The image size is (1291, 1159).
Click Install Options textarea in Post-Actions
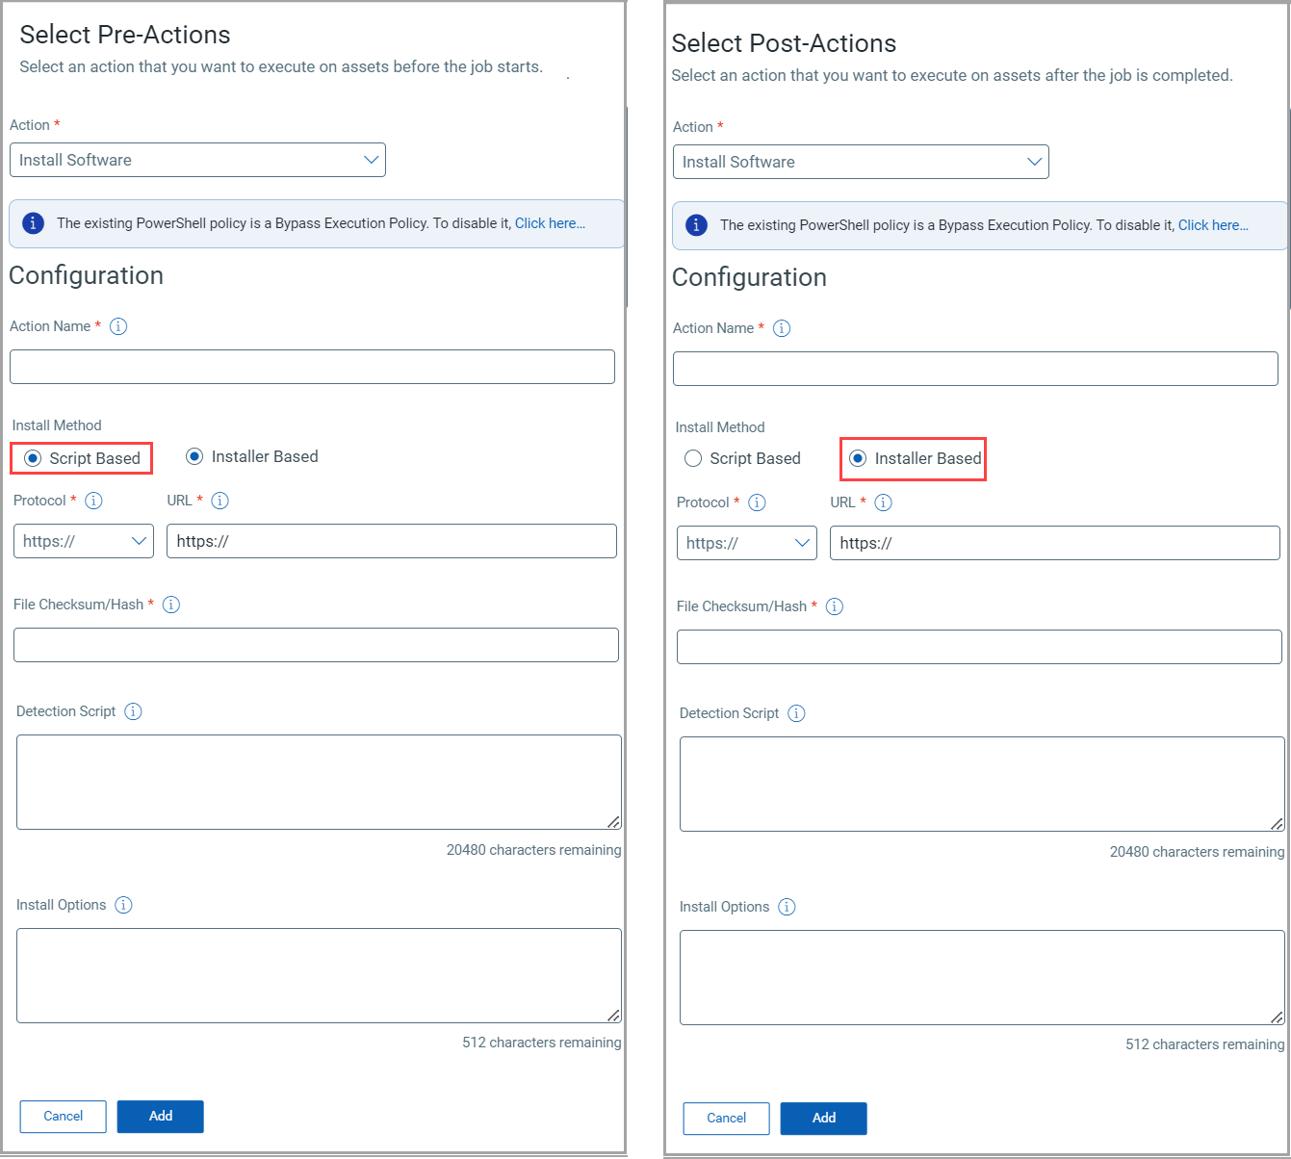click(982, 977)
